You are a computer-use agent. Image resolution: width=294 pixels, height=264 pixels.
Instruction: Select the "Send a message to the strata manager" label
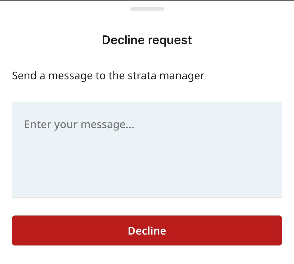pyautogui.click(x=108, y=75)
